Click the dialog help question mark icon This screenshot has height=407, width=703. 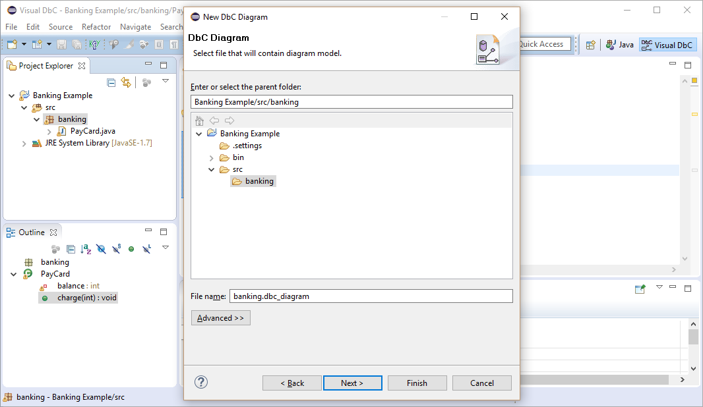click(201, 382)
